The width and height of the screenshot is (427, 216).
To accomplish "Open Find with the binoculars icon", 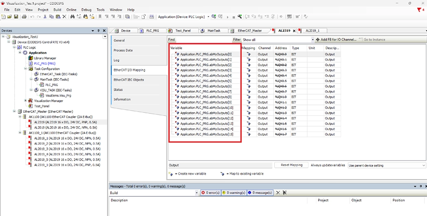I will coord(72,17).
